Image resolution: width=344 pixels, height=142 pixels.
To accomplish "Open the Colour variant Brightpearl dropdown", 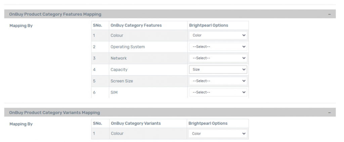I will pos(218,134).
